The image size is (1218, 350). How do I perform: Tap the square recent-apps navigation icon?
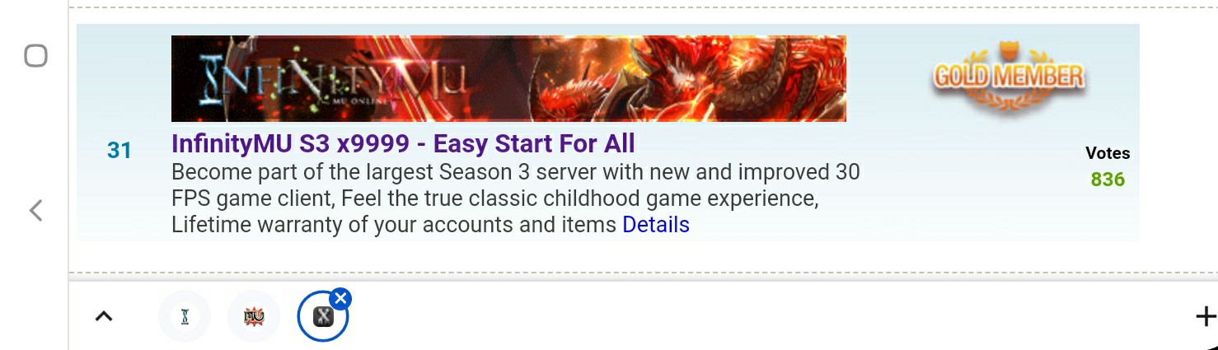click(35, 56)
